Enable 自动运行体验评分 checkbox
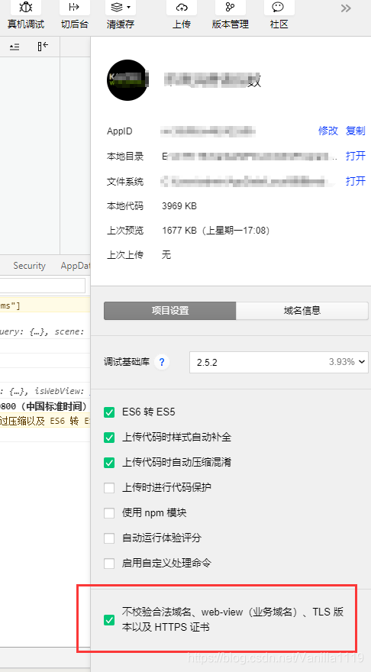This screenshot has height=672, width=371. (109, 538)
